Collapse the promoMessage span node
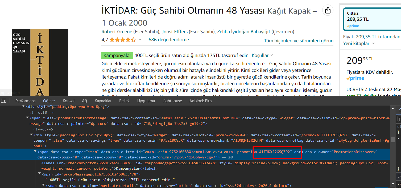401x188 pixels. tap(40, 174)
